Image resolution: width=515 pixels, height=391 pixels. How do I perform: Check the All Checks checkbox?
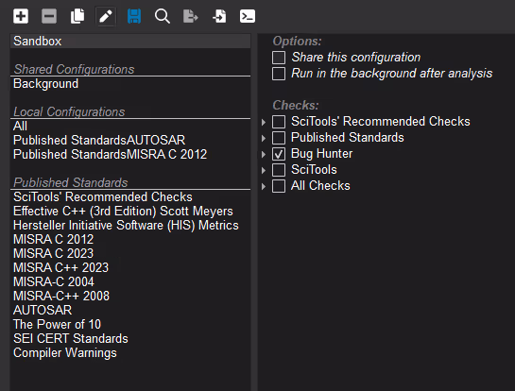279,186
